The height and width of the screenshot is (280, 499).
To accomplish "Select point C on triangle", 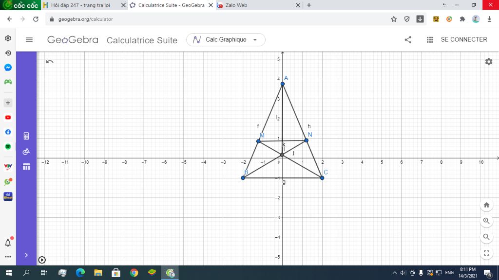I will (x=322, y=178).
